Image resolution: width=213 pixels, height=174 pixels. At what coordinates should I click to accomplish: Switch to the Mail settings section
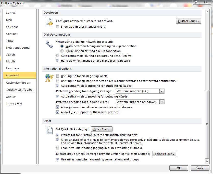click(9, 20)
